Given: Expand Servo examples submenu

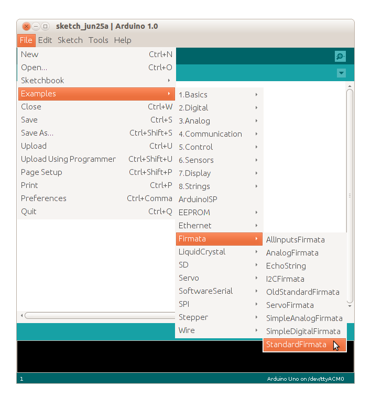Looking at the screenshot, I should pos(219,278).
